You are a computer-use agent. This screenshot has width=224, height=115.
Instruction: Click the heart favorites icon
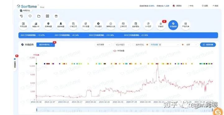click(30, 16)
